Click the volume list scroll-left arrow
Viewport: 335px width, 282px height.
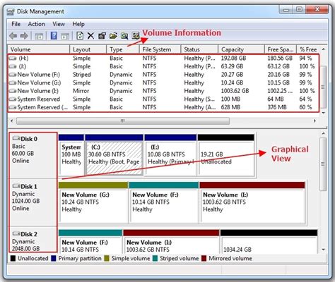pos(11,121)
